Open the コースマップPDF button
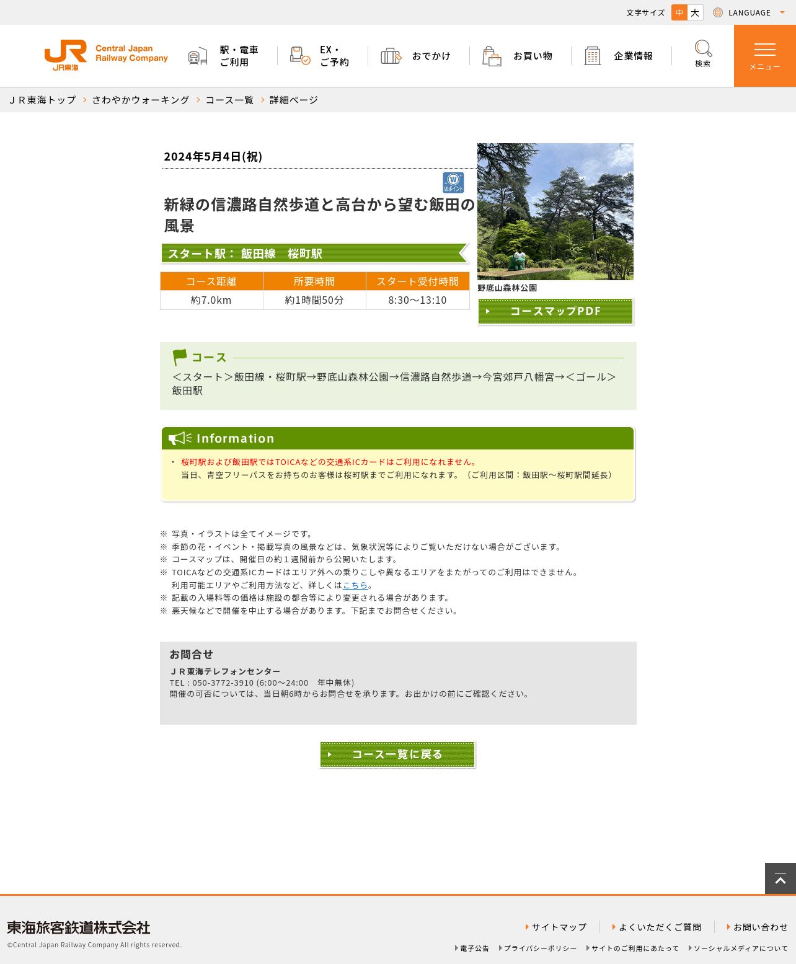The width and height of the screenshot is (796, 964). click(555, 311)
